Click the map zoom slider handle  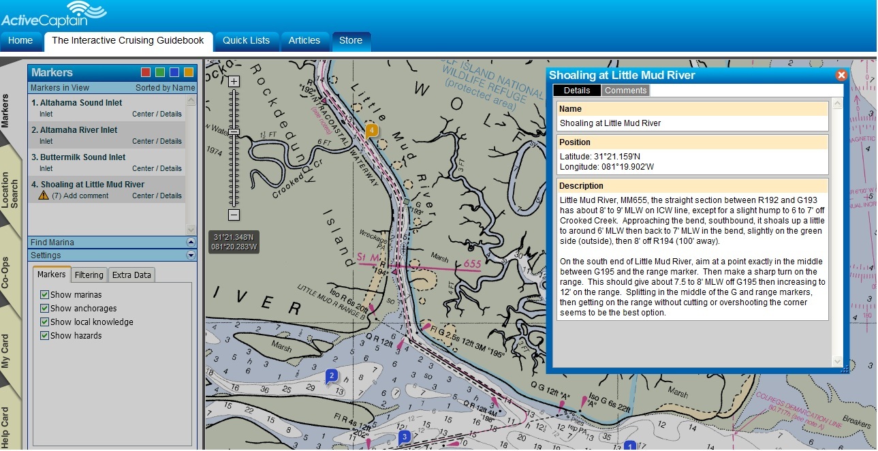[234, 132]
